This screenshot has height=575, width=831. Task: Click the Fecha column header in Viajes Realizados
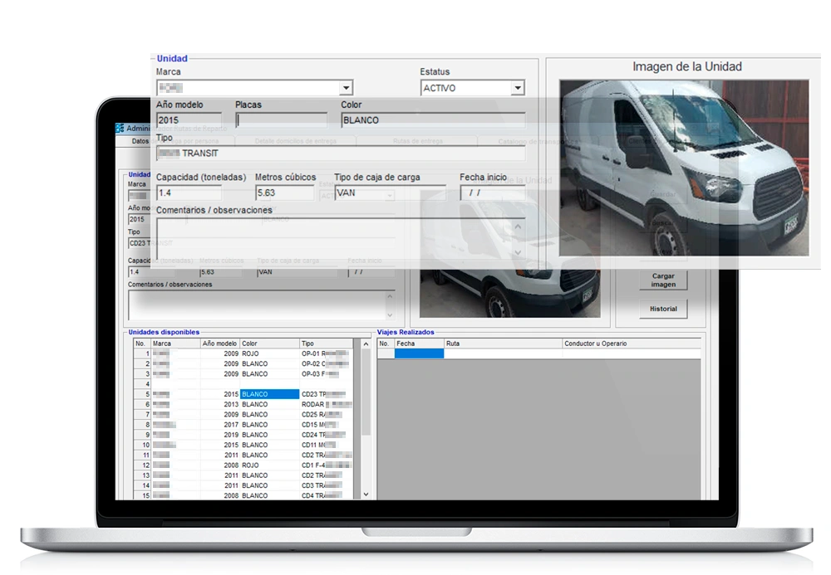pyautogui.click(x=419, y=344)
